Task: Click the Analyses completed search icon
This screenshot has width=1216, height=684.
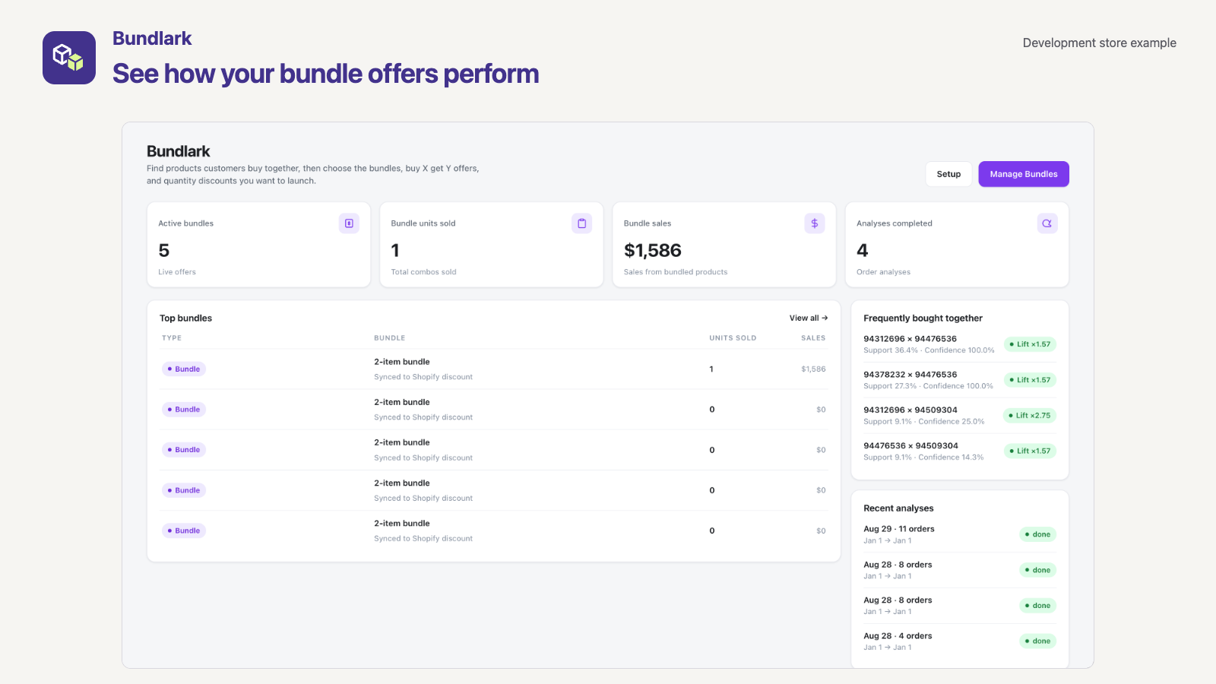Action: coord(1047,223)
